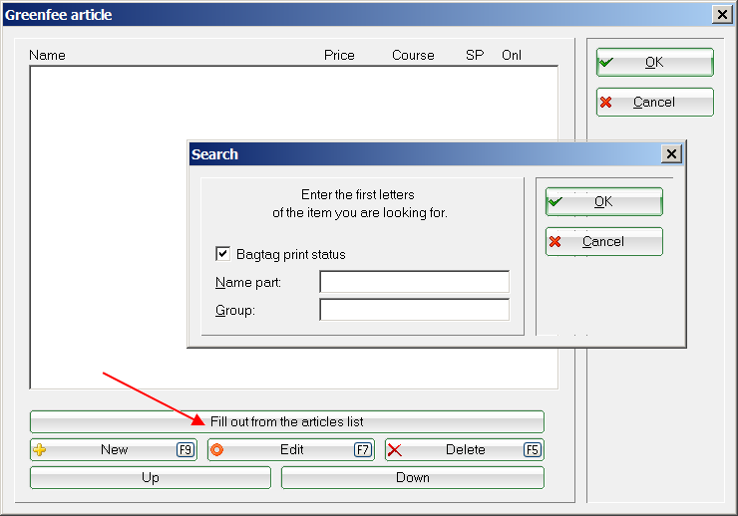Click the F9 shortcut badge on New
738x516 pixels.
pyautogui.click(x=185, y=450)
